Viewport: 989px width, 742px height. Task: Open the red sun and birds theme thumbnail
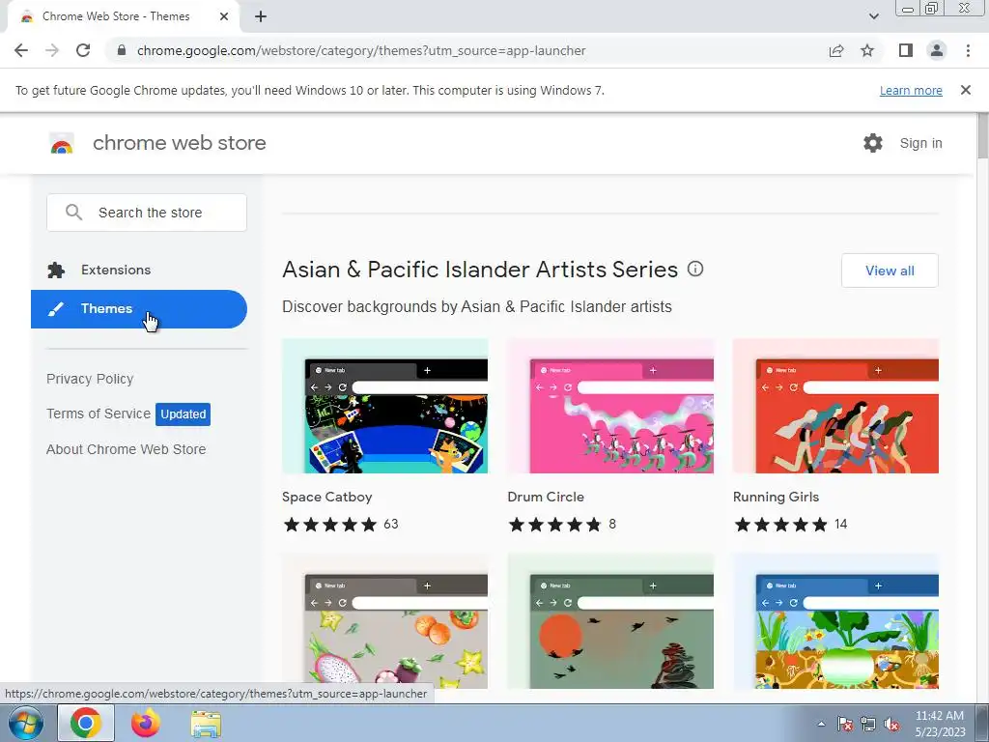click(x=610, y=621)
